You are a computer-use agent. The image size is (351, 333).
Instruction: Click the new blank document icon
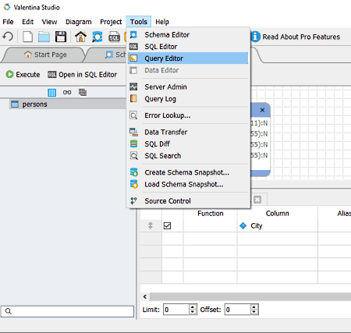pos(27,37)
